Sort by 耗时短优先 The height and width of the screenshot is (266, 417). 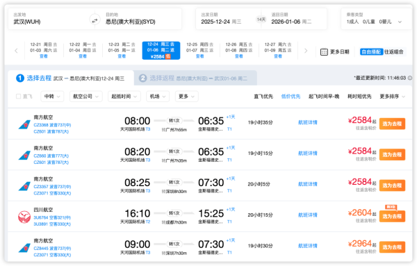coord(359,97)
